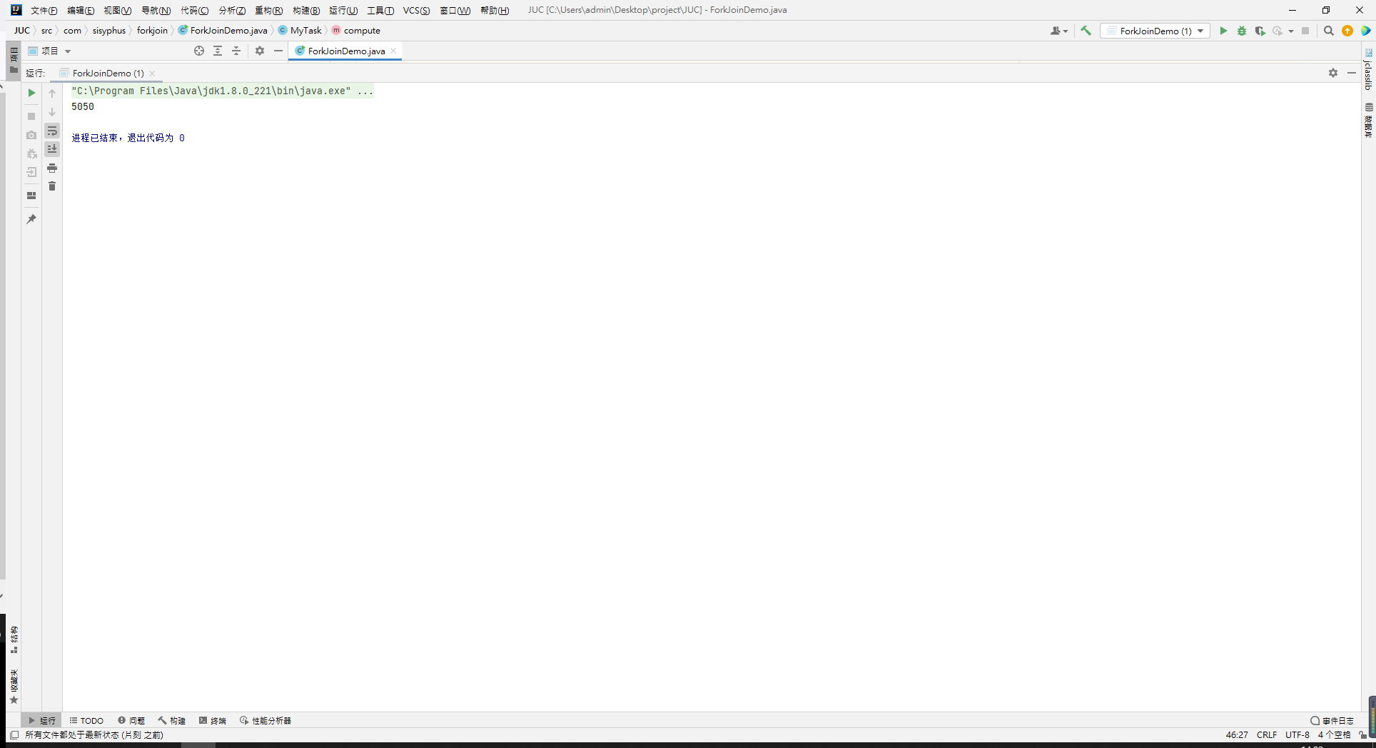The height and width of the screenshot is (748, 1376).
Task: Build project with the green hammer icon
Action: tap(1086, 31)
